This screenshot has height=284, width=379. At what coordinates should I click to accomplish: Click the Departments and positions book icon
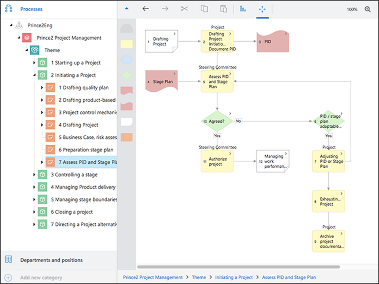pos(8,259)
